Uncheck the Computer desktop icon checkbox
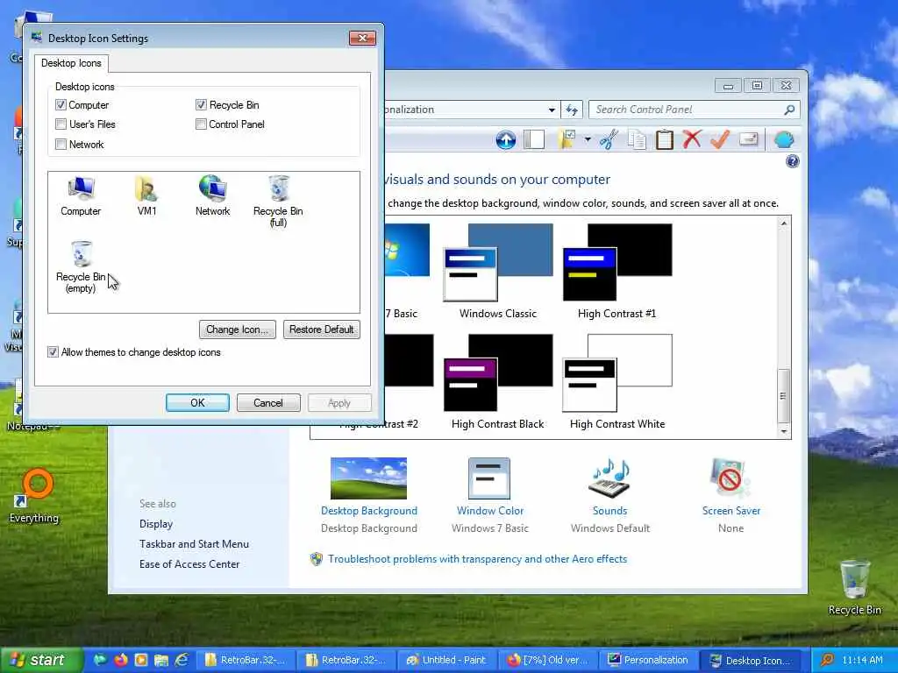This screenshot has height=673, width=898. coord(61,105)
